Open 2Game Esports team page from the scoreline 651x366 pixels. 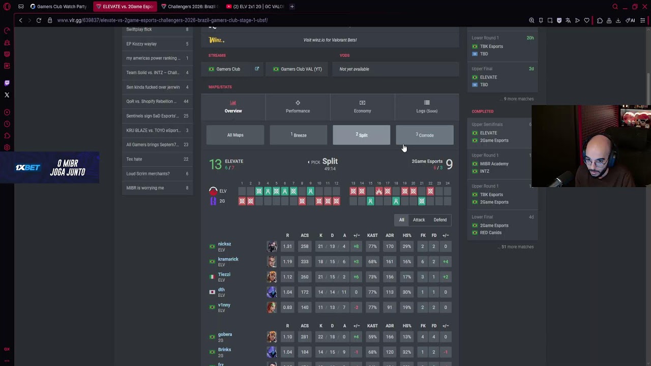click(427, 161)
